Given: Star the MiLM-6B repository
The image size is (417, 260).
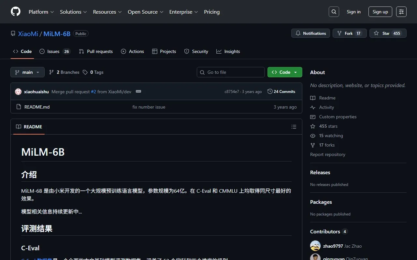Looking at the screenshot, I should coord(388,33).
